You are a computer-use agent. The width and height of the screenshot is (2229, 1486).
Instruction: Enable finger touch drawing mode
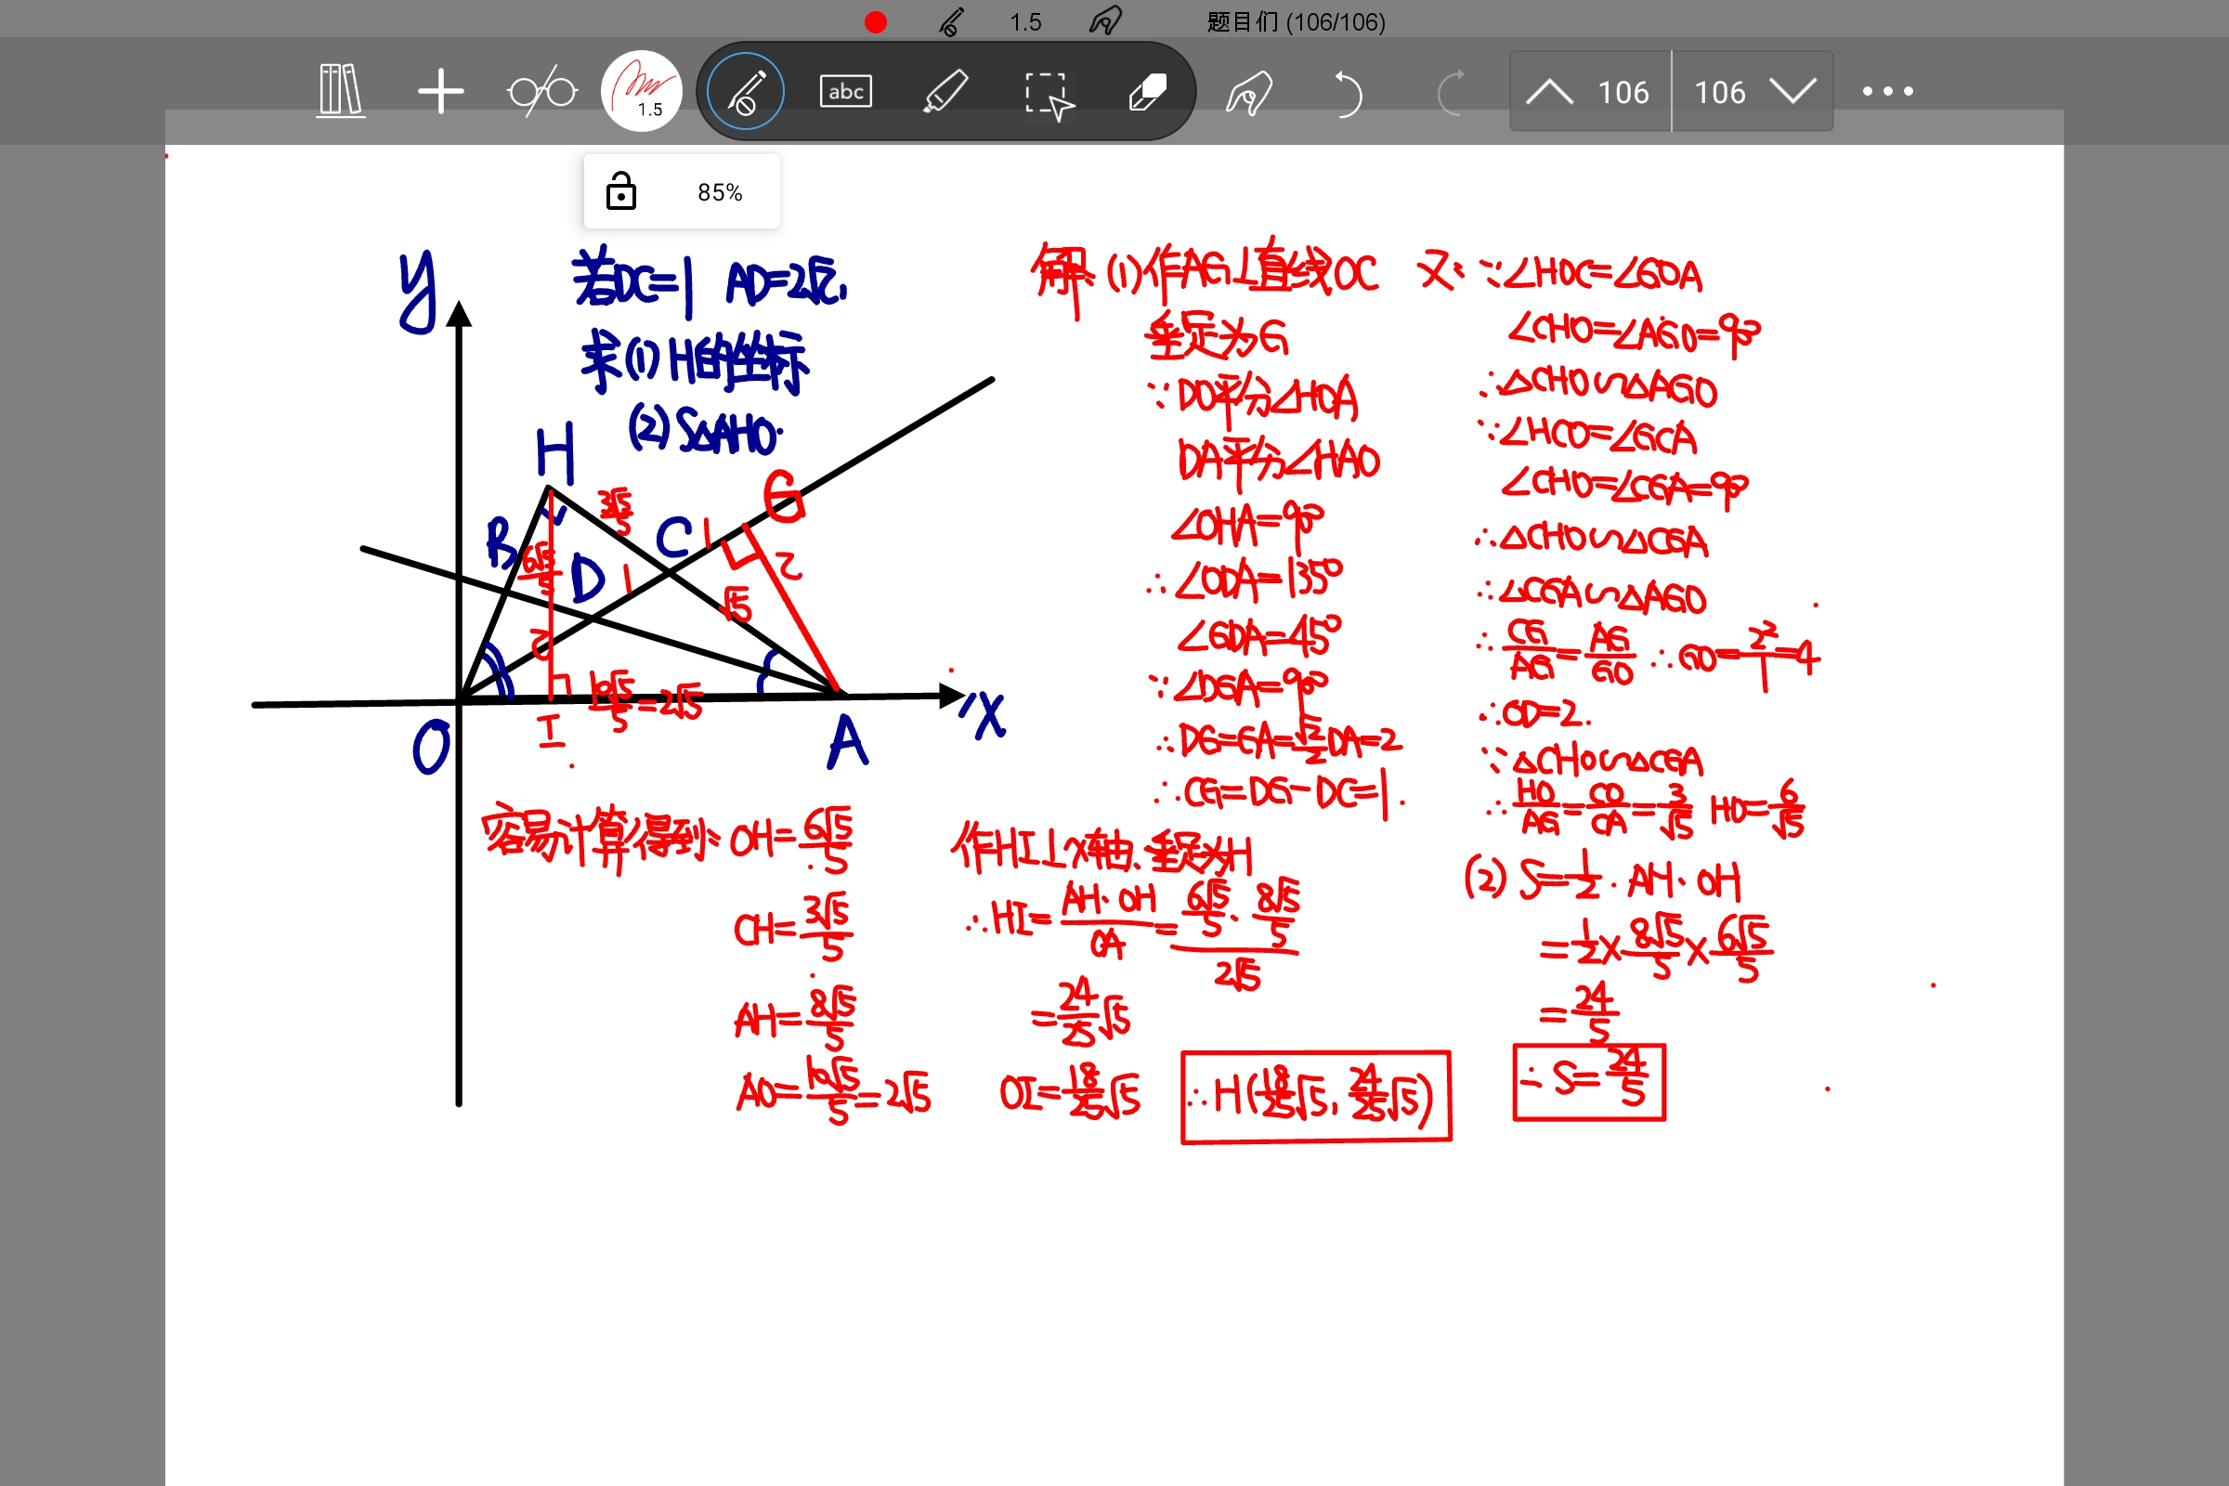pyautogui.click(x=1249, y=93)
